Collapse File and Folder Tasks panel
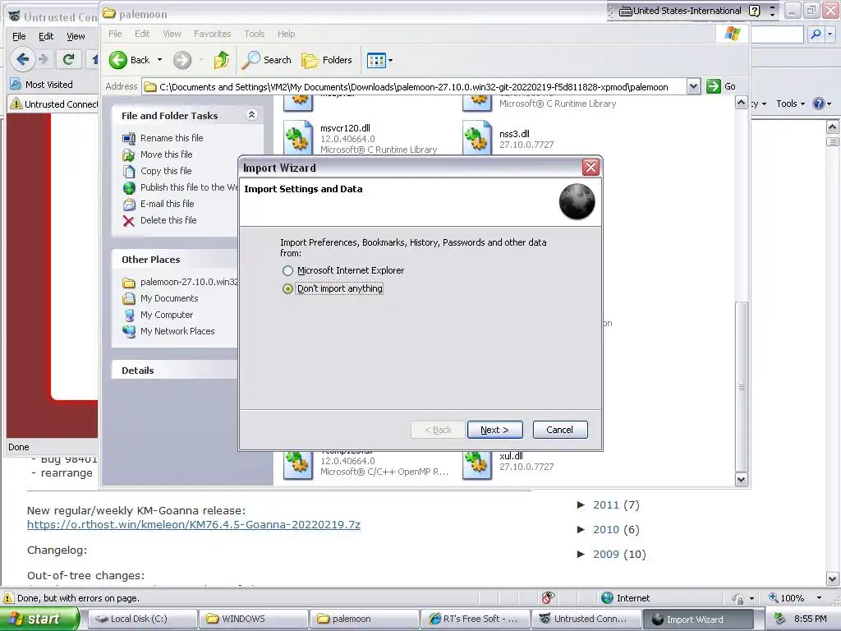Image resolution: width=841 pixels, height=631 pixels. pyautogui.click(x=251, y=115)
